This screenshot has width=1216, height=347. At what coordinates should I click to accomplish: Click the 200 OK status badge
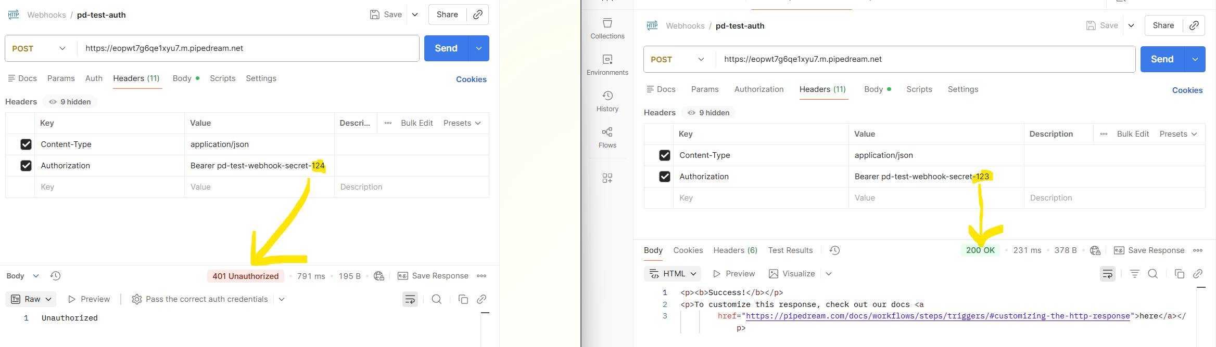pyautogui.click(x=980, y=250)
